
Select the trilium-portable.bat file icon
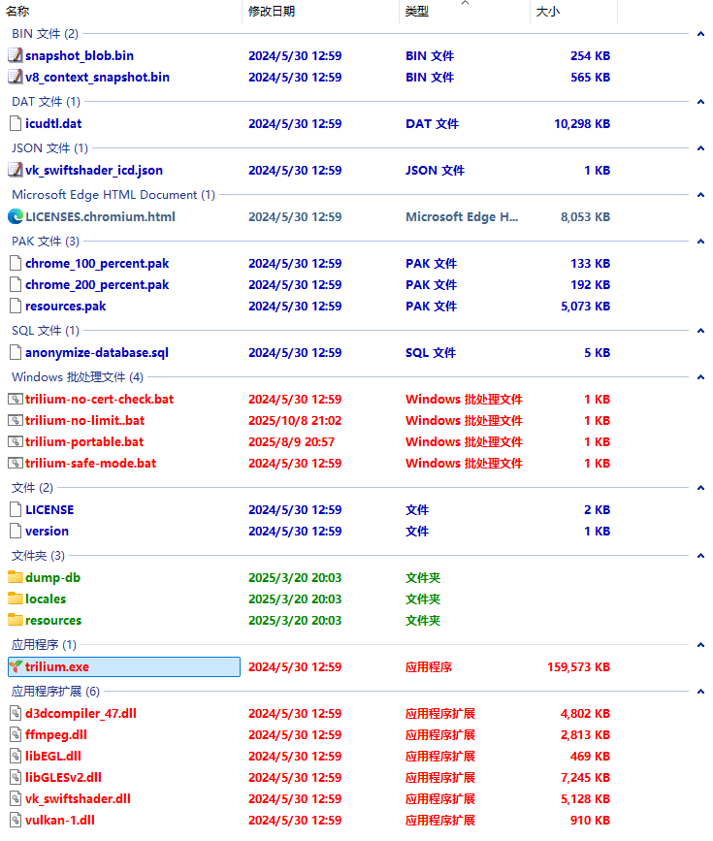pos(16,441)
